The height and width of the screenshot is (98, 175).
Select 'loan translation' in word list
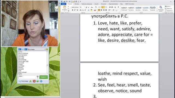click(x=23, y=55)
